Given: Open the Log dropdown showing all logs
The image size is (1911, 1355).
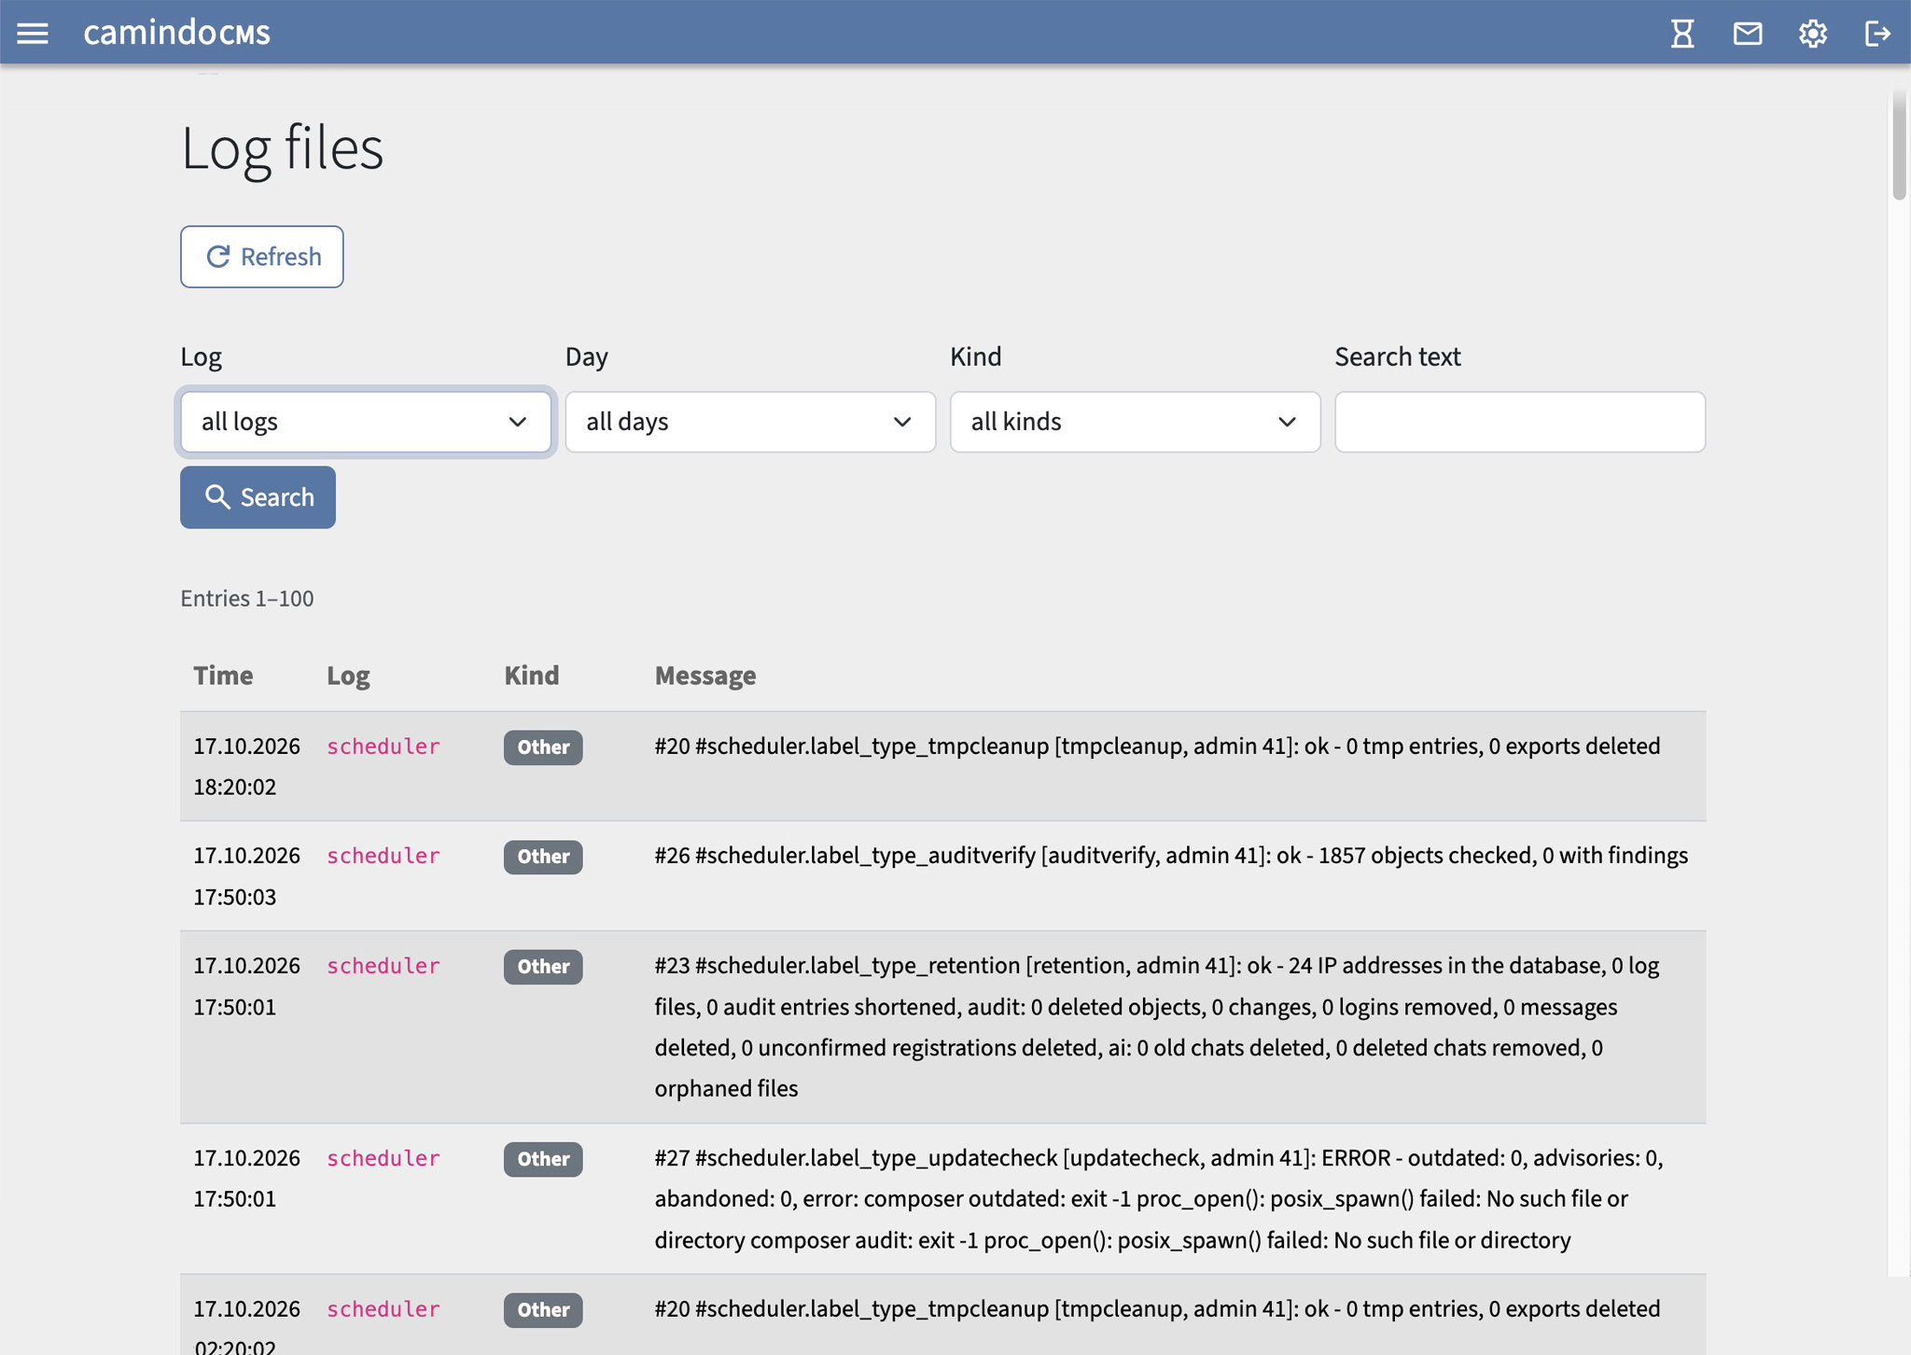Looking at the screenshot, I should pos(366,422).
